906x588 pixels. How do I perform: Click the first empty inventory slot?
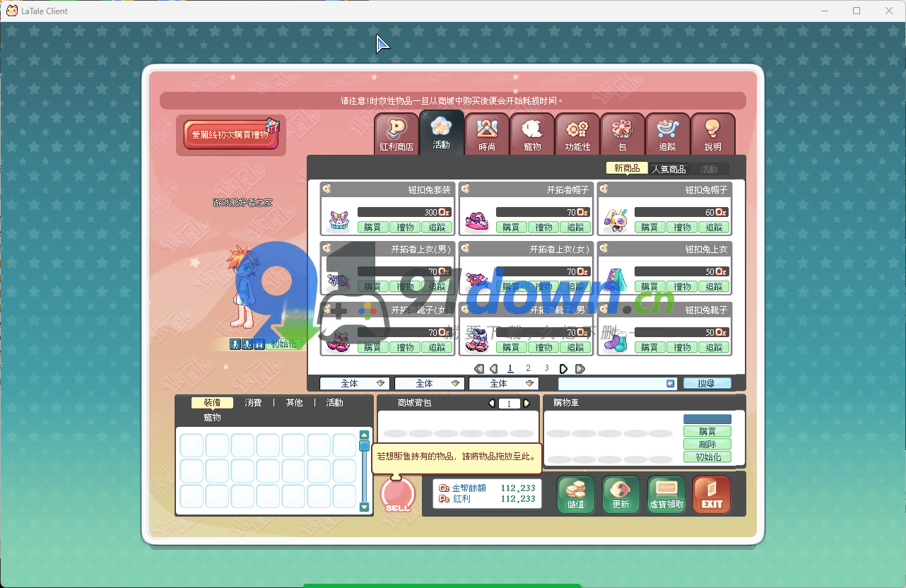pyautogui.click(x=192, y=446)
